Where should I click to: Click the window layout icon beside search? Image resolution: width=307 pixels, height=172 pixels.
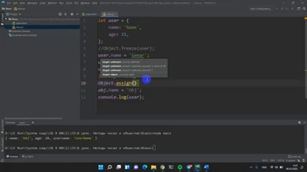[x=299, y=9]
